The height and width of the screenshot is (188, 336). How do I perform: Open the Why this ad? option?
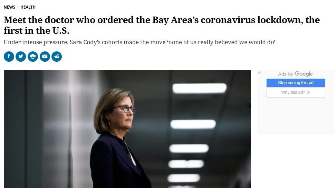(x=296, y=92)
